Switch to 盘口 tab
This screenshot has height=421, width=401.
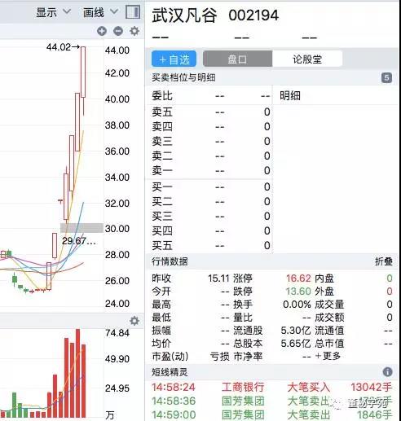[x=237, y=59]
